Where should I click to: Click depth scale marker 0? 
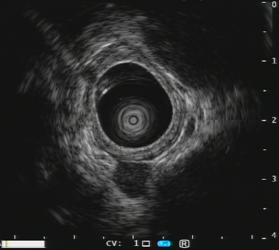click(x=274, y=5)
